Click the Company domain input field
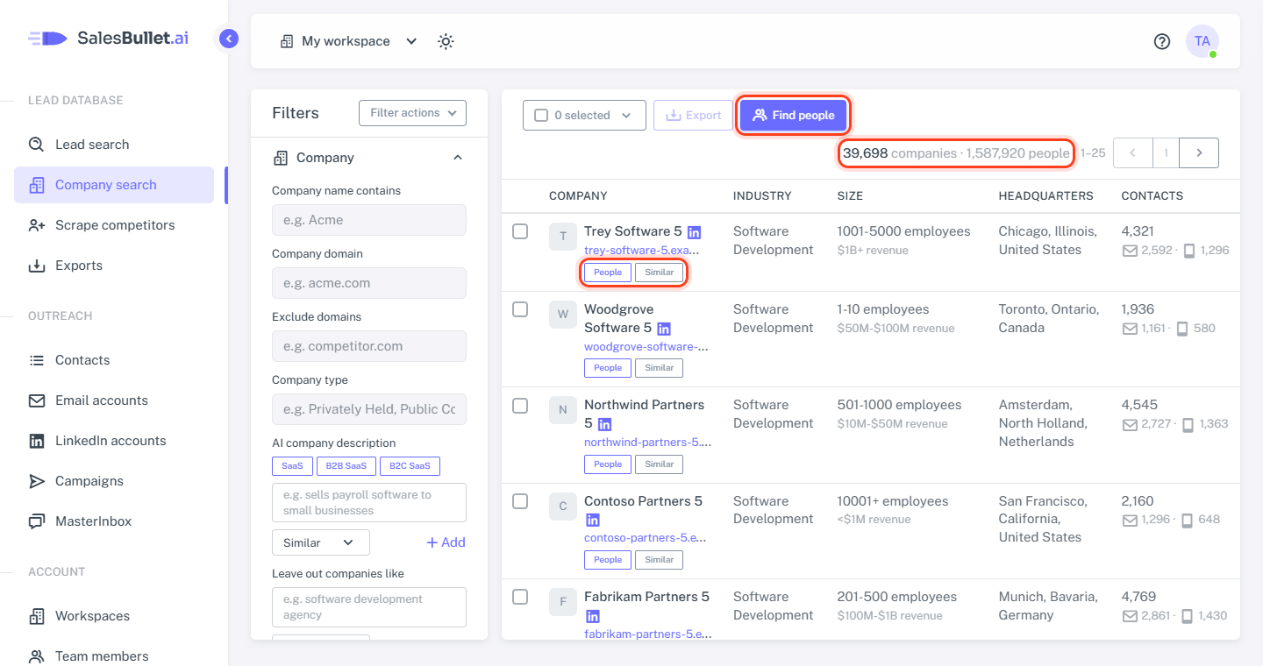Viewport: 1263px width, 666px height. point(369,283)
